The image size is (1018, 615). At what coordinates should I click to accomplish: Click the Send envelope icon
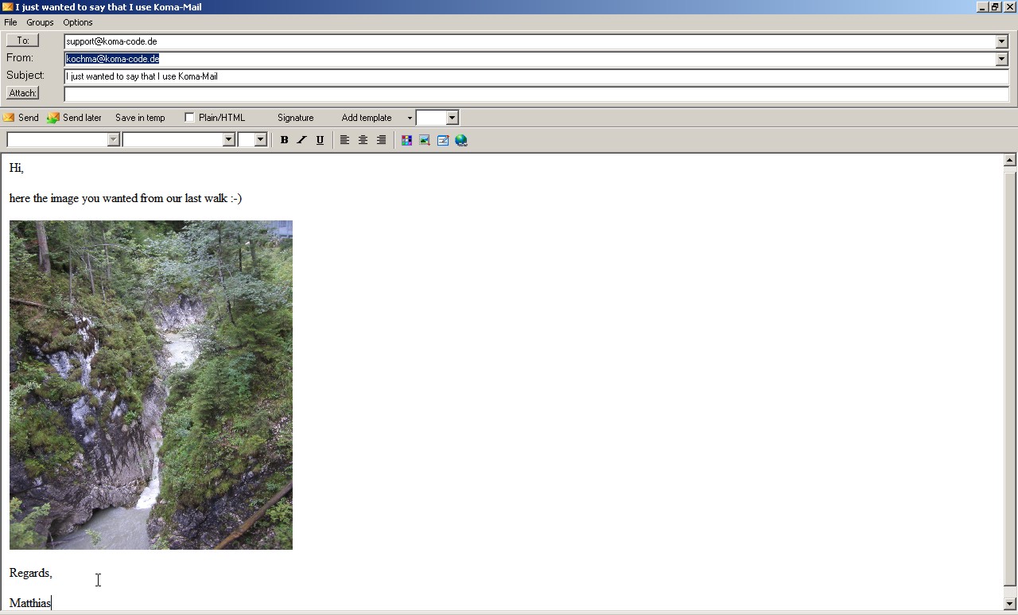(x=9, y=118)
